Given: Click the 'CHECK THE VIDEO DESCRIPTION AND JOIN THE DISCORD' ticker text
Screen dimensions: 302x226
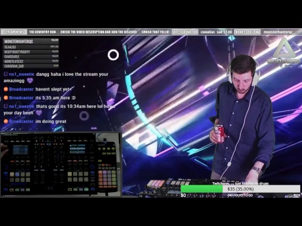Looking at the screenshot, I should click(98, 32).
